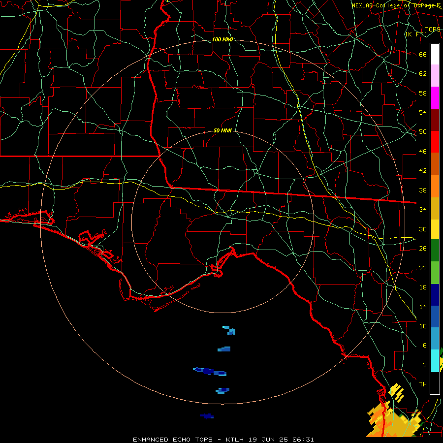
Task: Click the "66" value on the scale
Action: (423, 55)
